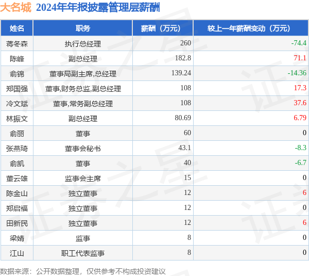Viewport: 309px width, 276px height.
Task: Select the name 江山
Action: [x=17, y=253]
